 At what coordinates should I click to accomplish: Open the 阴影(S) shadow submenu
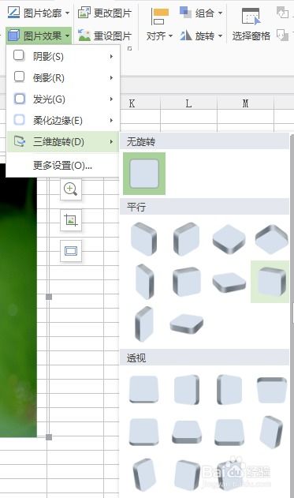(63, 57)
